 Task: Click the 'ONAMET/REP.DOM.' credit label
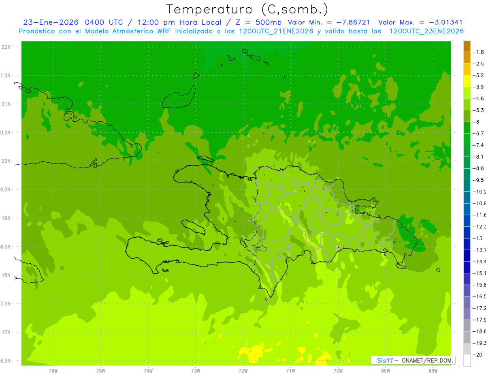click(x=426, y=360)
